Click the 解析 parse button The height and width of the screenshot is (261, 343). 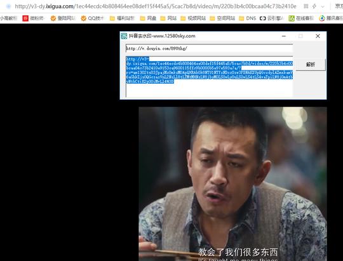pyautogui.click(x=311, y=64)
